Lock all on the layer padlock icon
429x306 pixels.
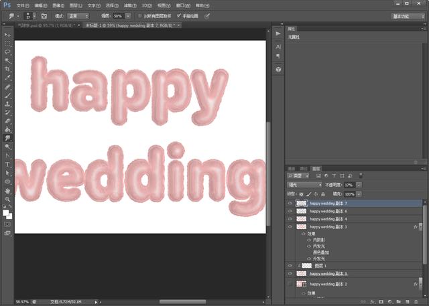pyautogui.click(x=323, y=194)
